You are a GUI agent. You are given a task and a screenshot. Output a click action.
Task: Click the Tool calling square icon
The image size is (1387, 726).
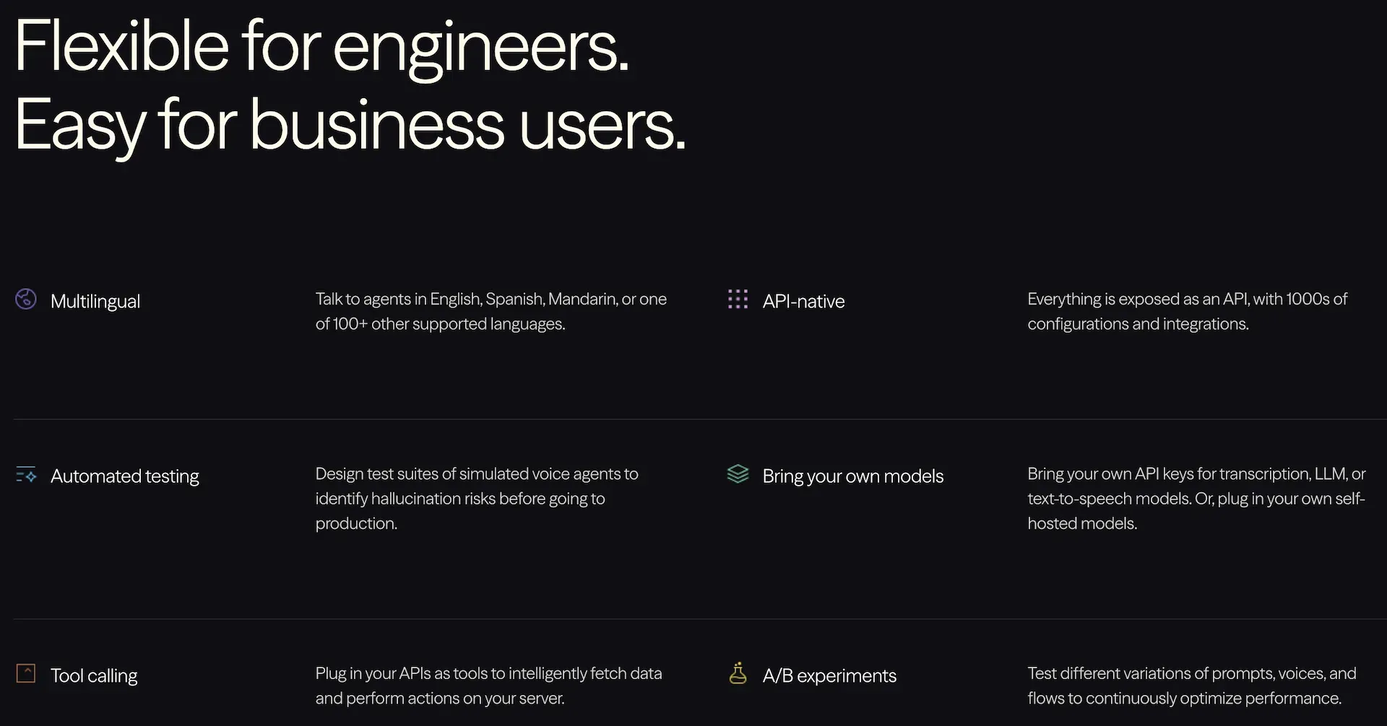[x=26, y=673]
